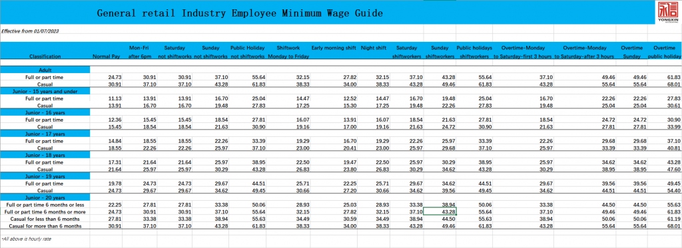The image size is (682, 248).
Task: Select the 'Junior - 18 years' heading
Action: [x=45, y=155]
